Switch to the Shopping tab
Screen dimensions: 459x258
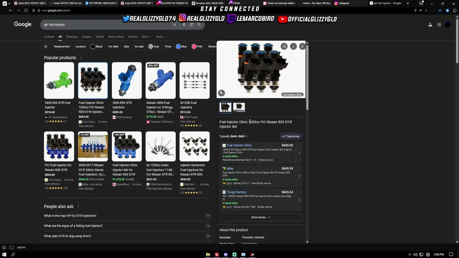(72, 37)
